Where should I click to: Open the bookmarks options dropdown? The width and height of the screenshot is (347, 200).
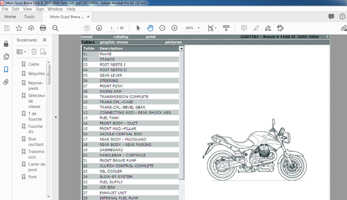[21, 52]
